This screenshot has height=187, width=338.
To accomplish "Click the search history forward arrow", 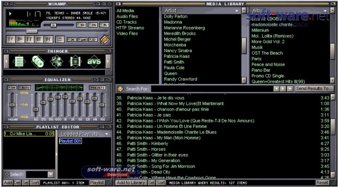I will [283, 89].
